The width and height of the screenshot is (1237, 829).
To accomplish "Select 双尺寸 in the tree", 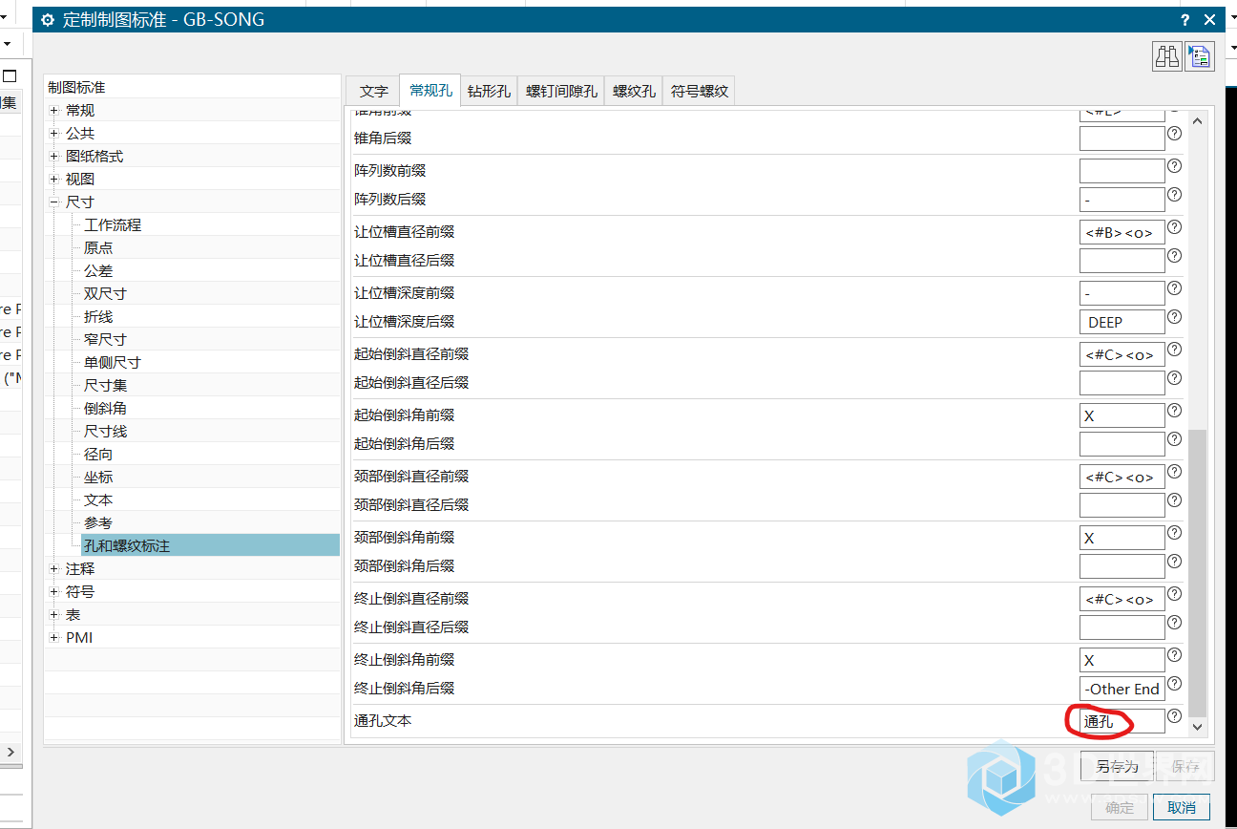I will pos(105,294).
